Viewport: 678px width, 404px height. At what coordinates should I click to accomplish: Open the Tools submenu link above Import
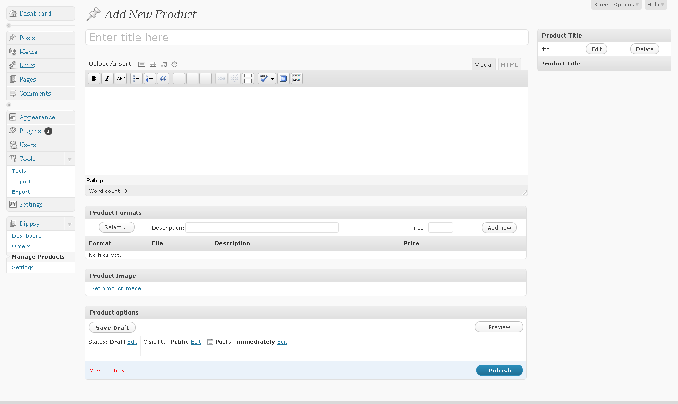pos(19,171)
